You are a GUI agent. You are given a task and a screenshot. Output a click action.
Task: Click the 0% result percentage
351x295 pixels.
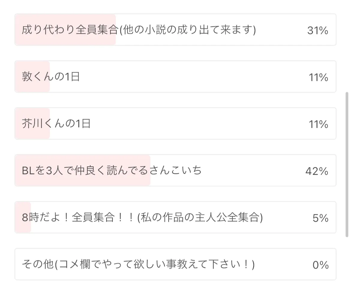tap(320, 265)
